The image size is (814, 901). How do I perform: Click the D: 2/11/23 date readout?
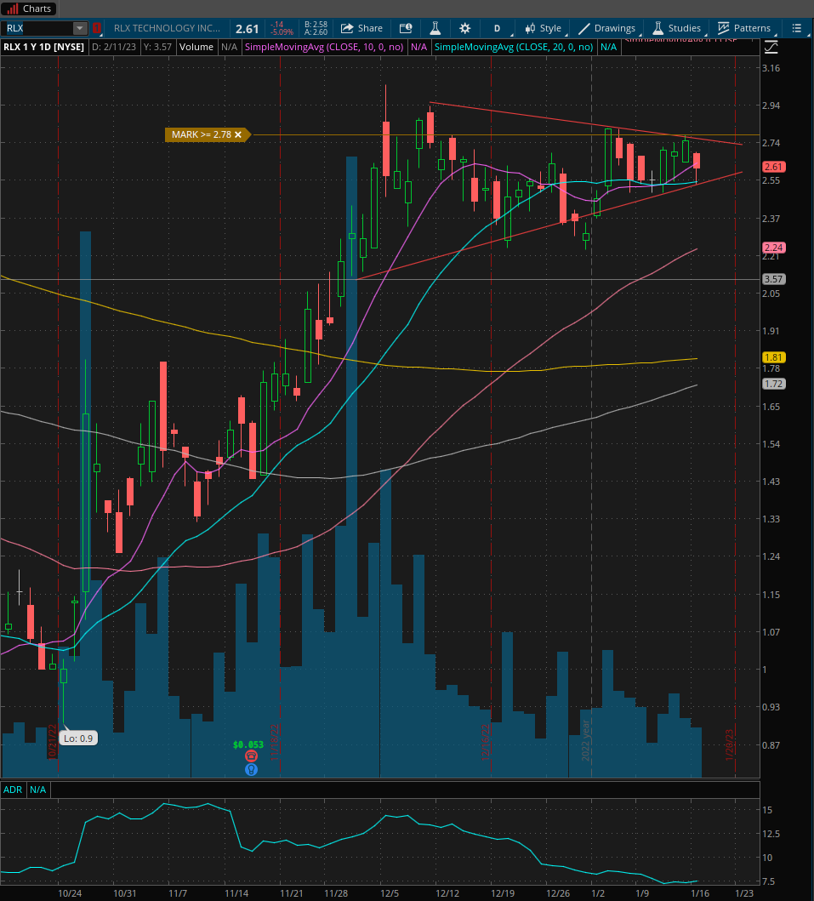pyautogui.click(x=114, y=47)
